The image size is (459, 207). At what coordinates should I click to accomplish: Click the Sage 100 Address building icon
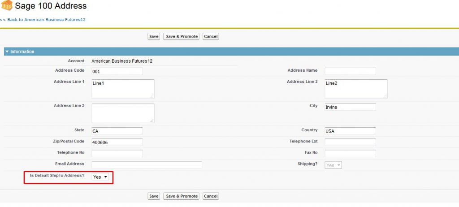tap(6, 5)
